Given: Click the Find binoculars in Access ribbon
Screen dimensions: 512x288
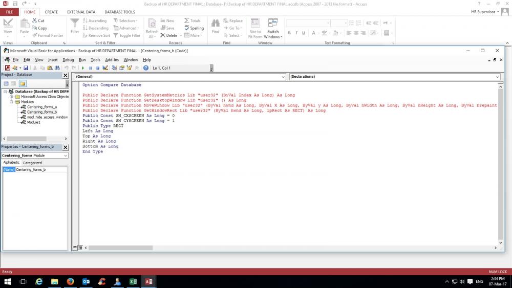Looking at the screenshot, I should (216, 26).
